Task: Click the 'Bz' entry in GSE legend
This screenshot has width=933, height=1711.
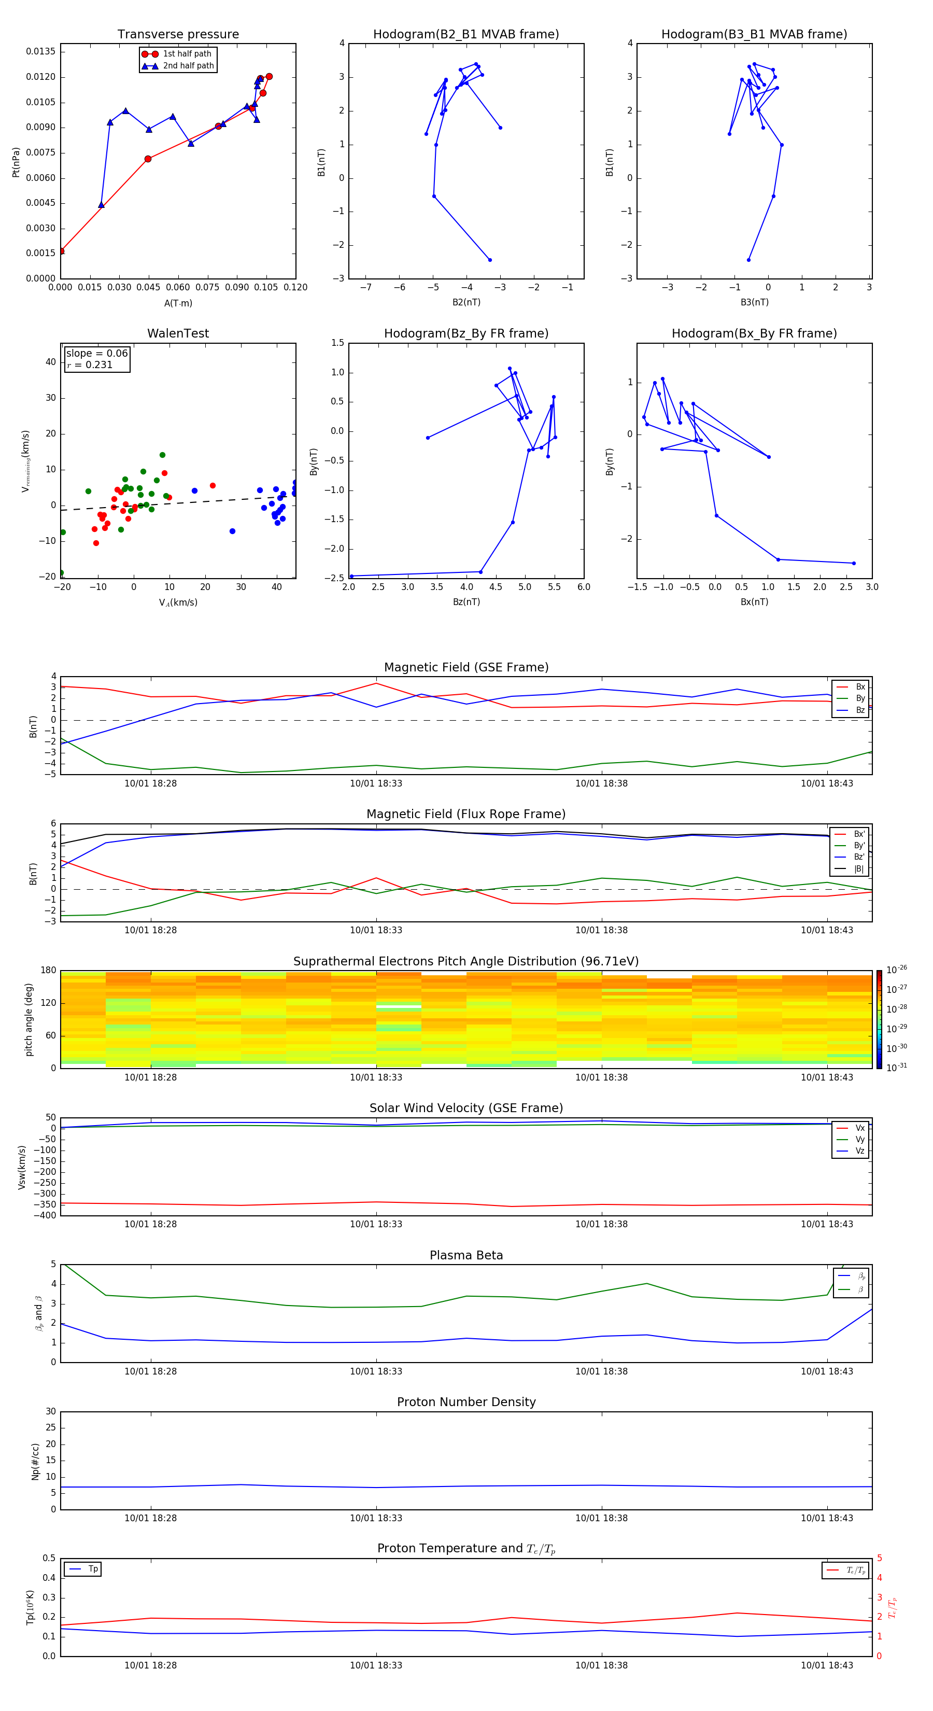Action: click(x=851, y=710)
